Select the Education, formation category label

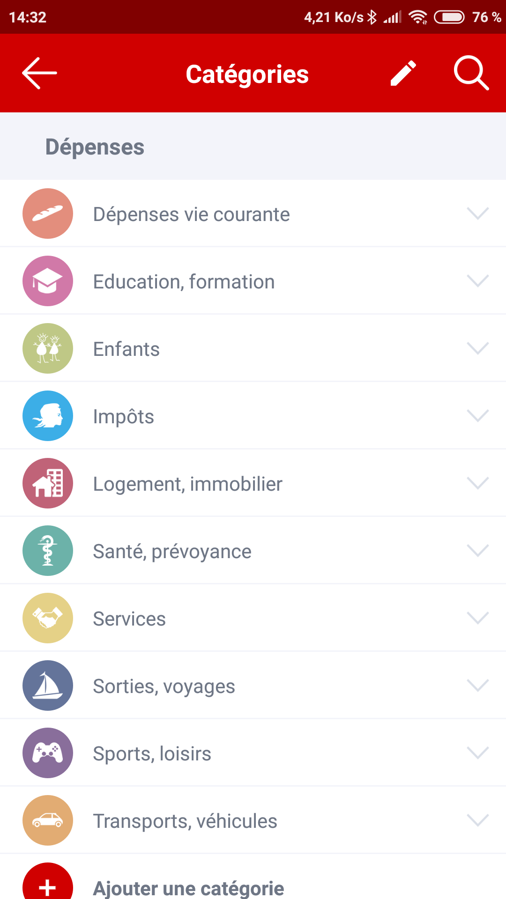coord(184,282)
